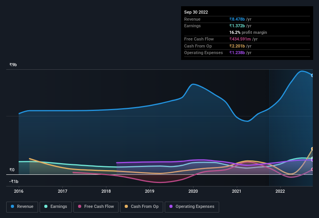This screenshot has width=319, height=218.
Task: Click the ₹434.591m free cash flow value
Action: 240,39
